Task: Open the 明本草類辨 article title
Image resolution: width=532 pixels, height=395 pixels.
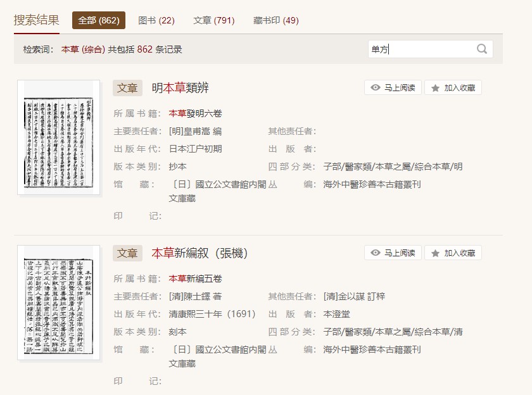Action: point(180,88)
